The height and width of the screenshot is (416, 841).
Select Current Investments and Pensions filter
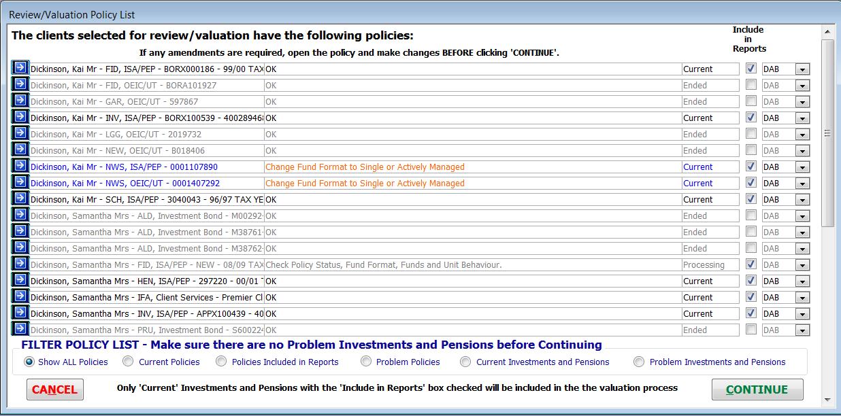[535, 362]
